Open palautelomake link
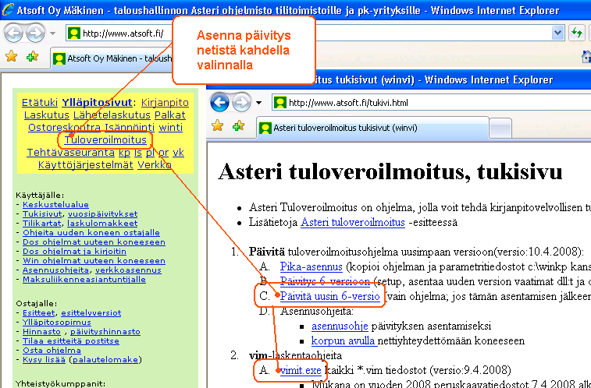 click(105, 359)
